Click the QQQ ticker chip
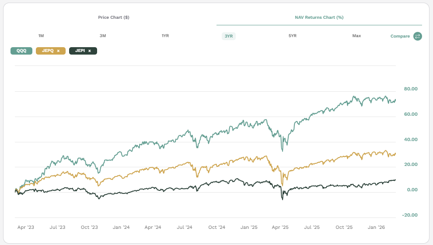The image size is (433, 245). tap(21, 51)
